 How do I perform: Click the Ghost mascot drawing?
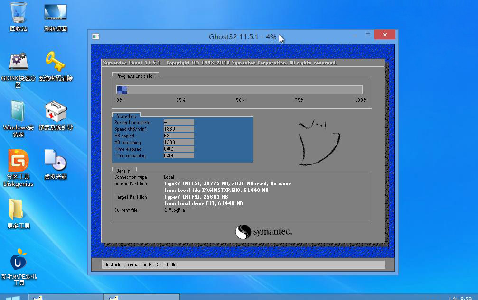click(319, 142)
